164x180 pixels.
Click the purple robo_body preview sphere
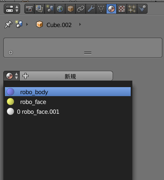[x=10, y=92]
